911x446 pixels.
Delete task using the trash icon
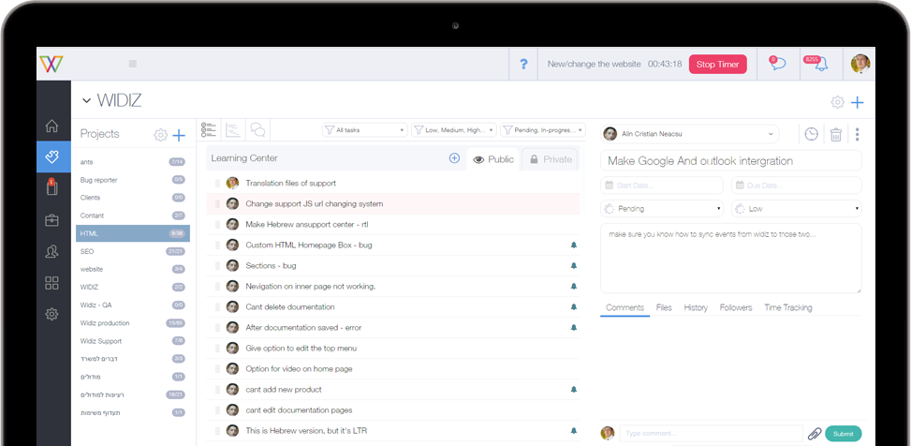click(835, 134)
